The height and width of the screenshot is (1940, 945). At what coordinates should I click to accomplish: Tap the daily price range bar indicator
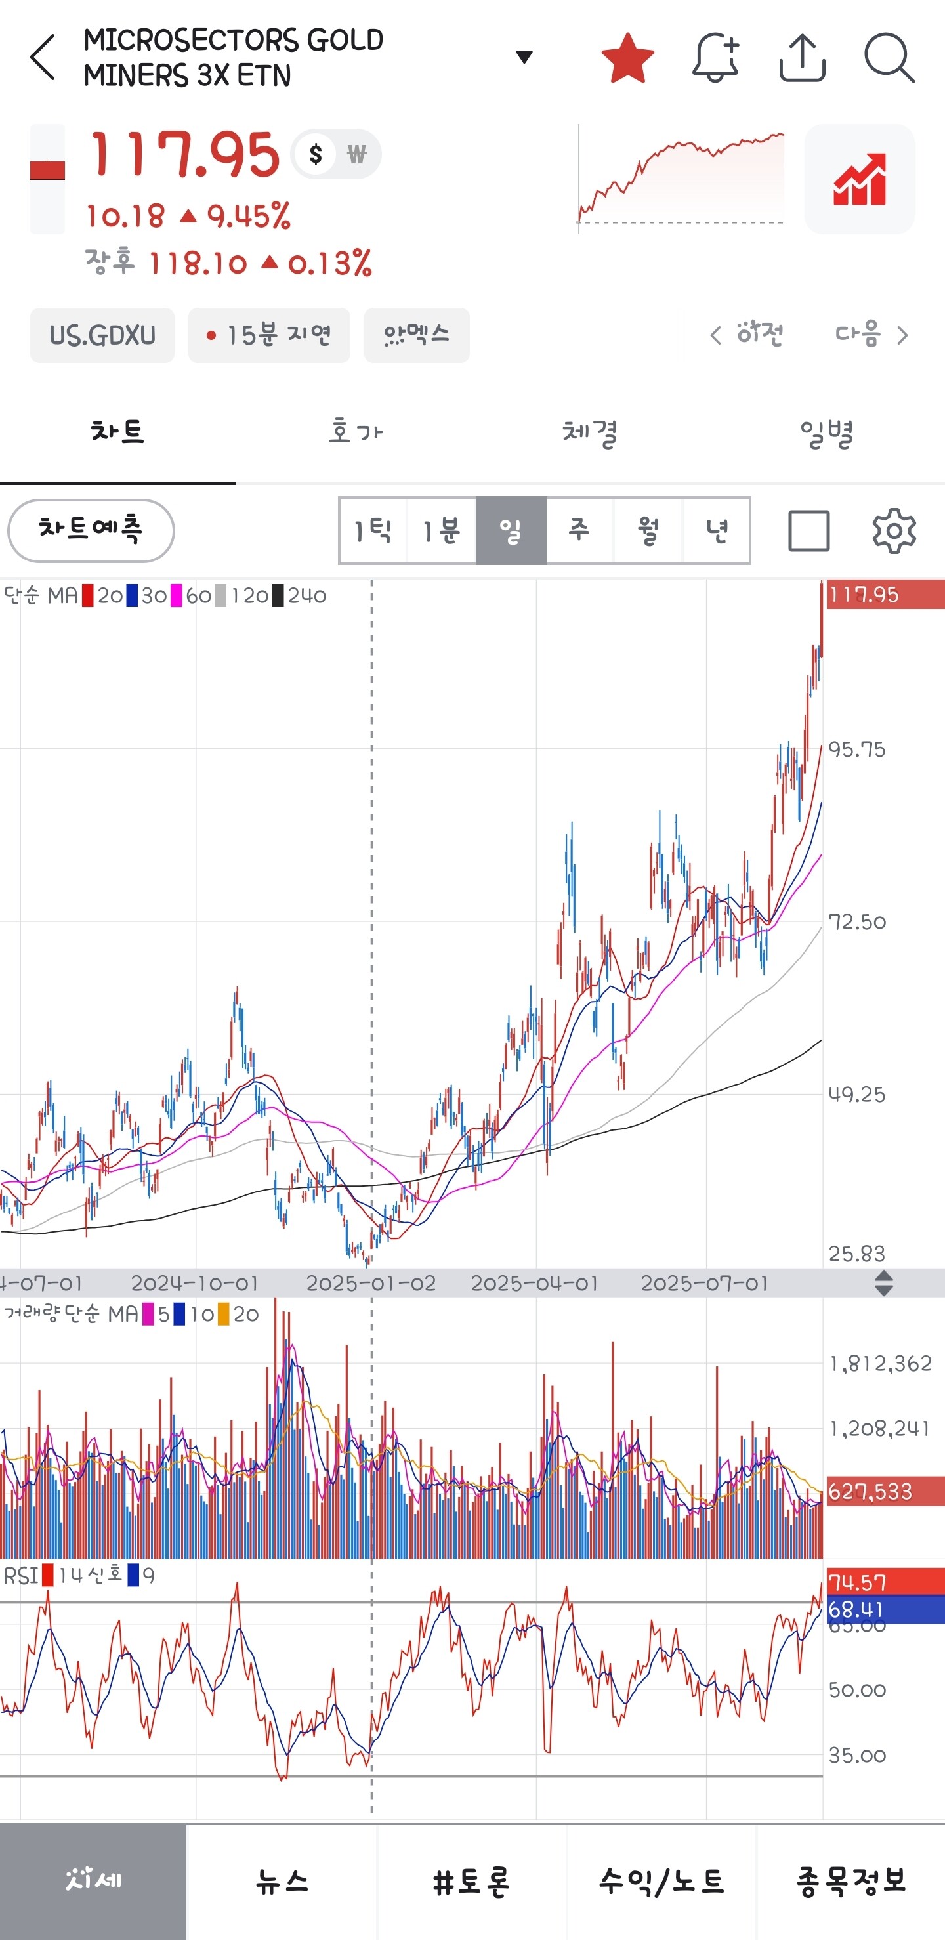click(x=47, y=179)
